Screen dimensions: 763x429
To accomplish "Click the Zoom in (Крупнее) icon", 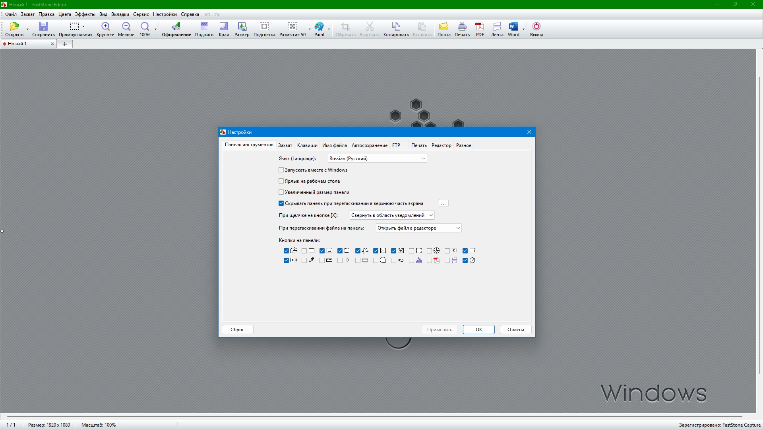I will point(105,27).
